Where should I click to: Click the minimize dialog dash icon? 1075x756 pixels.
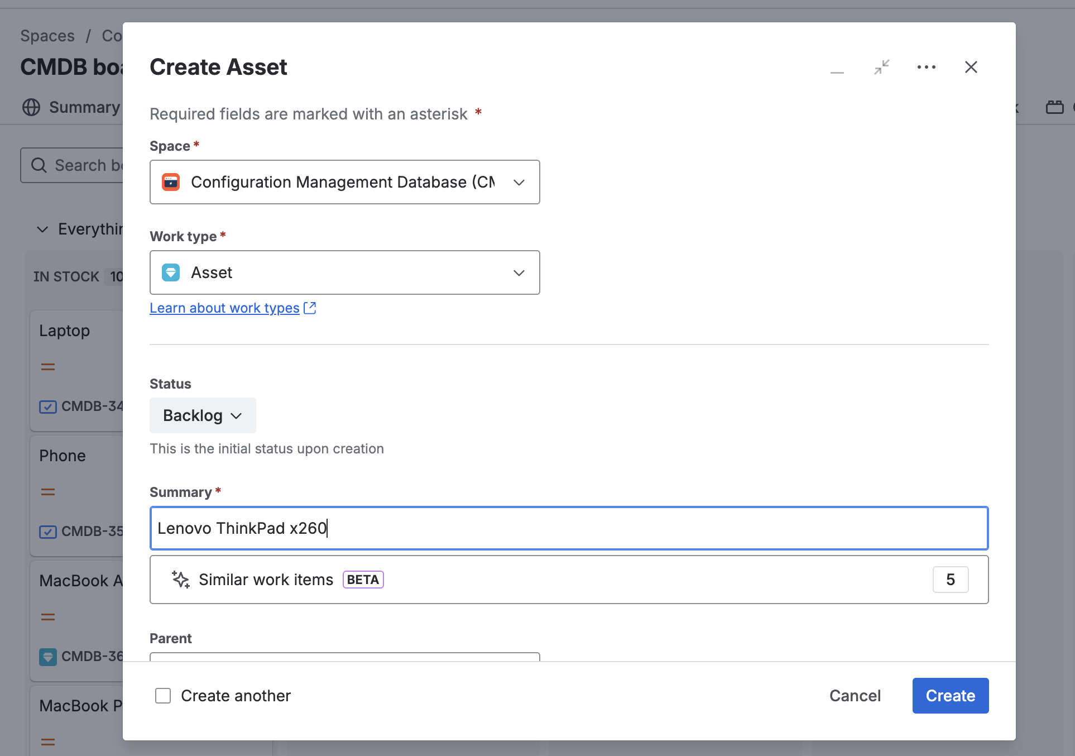tap(837, 68)
